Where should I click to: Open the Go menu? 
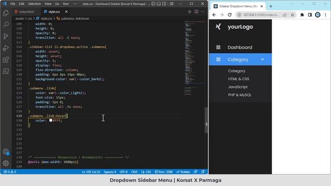(57, 4)
